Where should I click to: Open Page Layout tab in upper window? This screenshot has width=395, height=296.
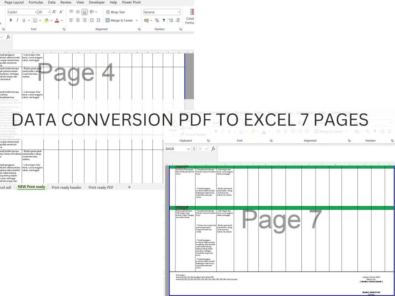click(14, 2)
